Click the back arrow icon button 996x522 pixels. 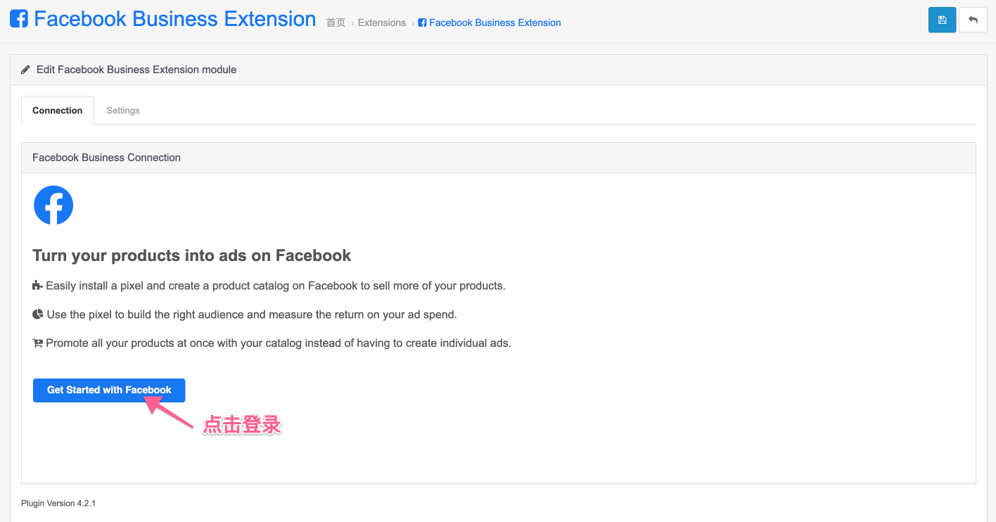click(x=973, y=20)
